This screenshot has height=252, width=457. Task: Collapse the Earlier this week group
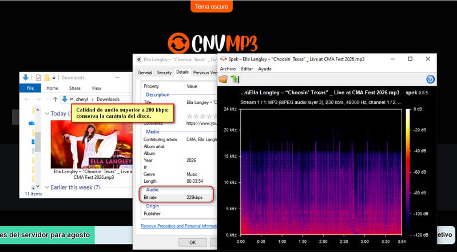[47, 187]
